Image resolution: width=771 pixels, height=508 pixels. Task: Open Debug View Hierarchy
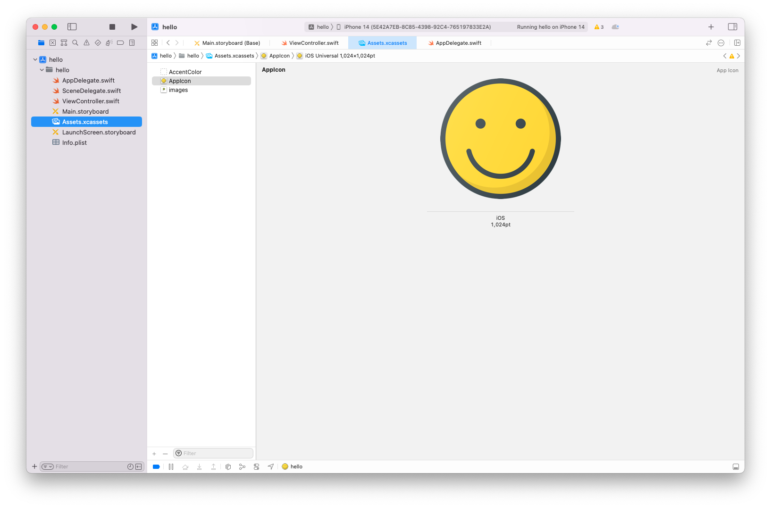(x=228, y=466)
